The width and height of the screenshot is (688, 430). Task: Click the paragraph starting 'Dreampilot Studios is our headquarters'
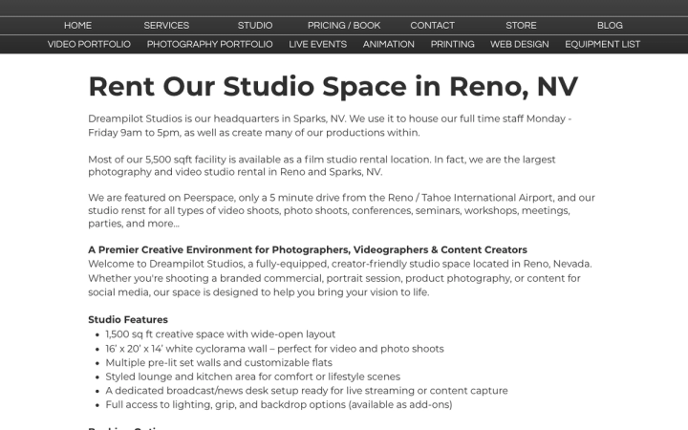[x=330, y=125]
